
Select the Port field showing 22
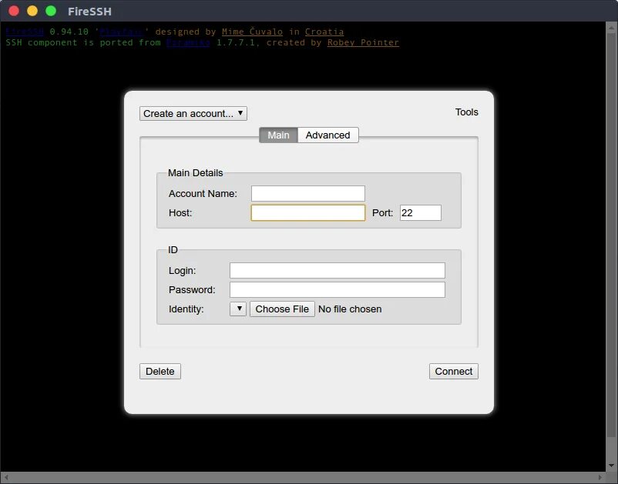tap(421, 212)
